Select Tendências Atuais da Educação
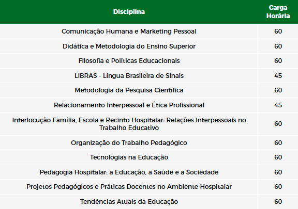This screenshot has width=298, height=209. 129,202
